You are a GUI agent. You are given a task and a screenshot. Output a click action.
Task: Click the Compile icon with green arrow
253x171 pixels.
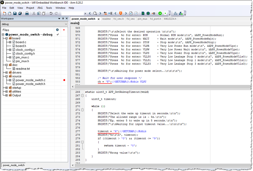[x=143, y=13]
